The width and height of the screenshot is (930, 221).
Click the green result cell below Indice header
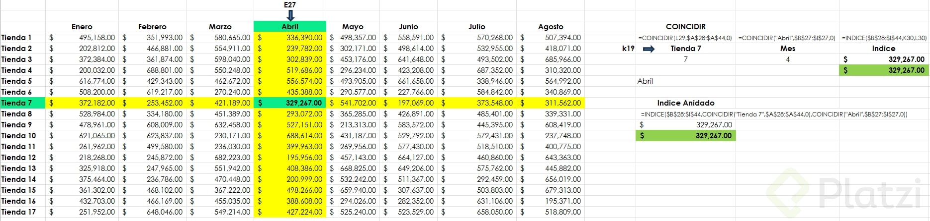[884, 70]
